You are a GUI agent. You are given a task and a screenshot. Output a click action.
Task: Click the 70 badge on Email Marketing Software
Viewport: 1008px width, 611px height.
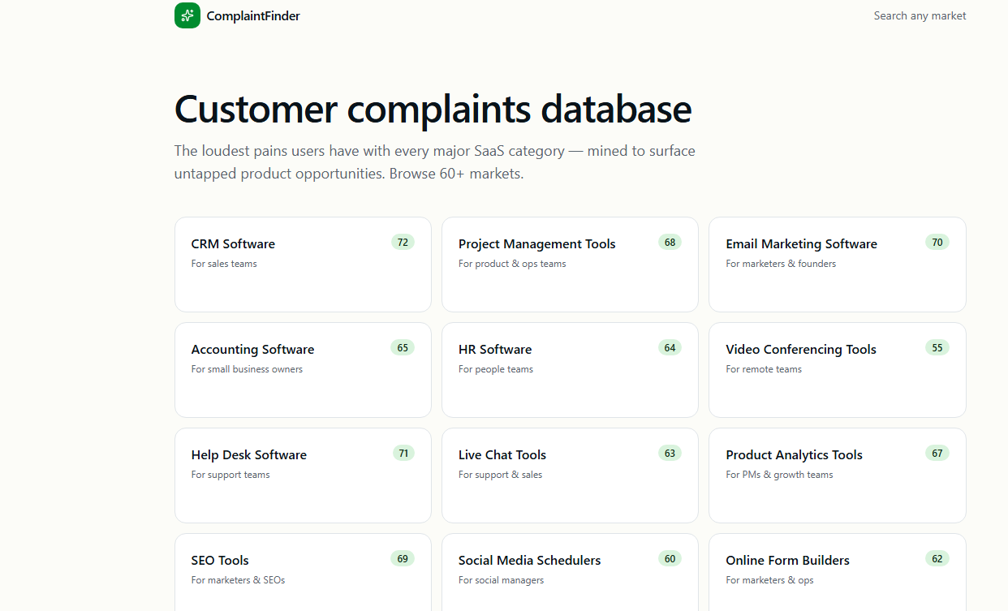point(937,242)
